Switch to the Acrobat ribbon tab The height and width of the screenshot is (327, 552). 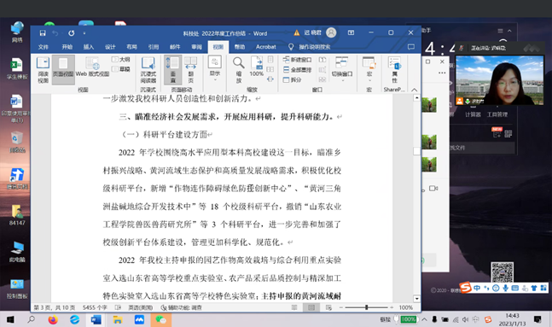[x=266, y=47]
